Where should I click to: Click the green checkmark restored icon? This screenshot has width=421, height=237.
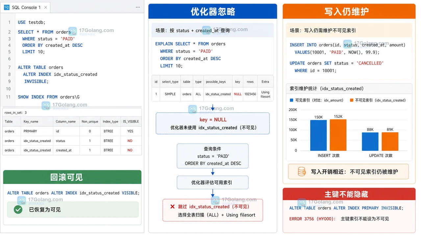tap(18, 209)
